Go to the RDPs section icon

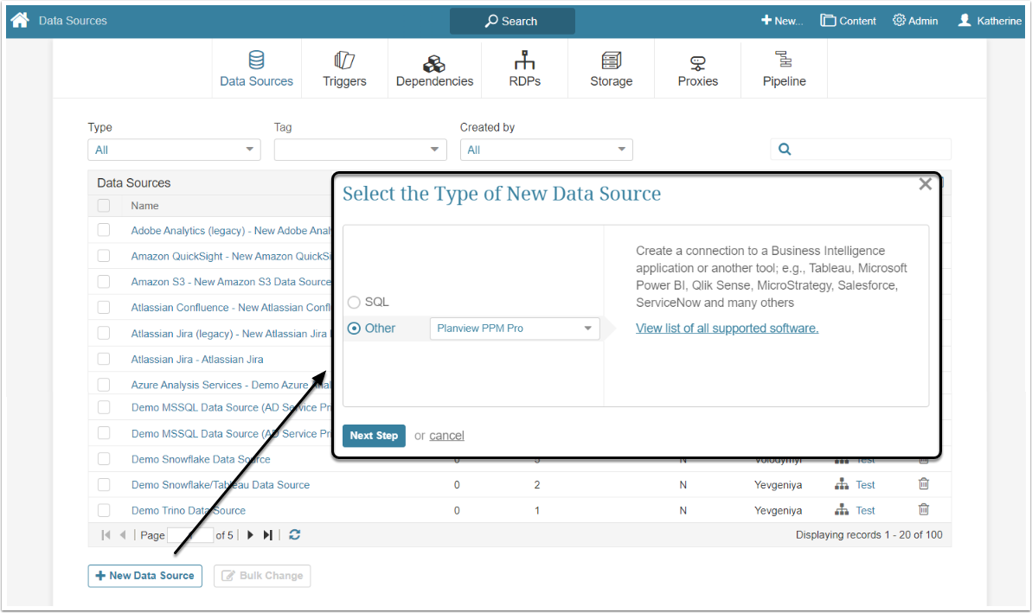click(524, 61)
